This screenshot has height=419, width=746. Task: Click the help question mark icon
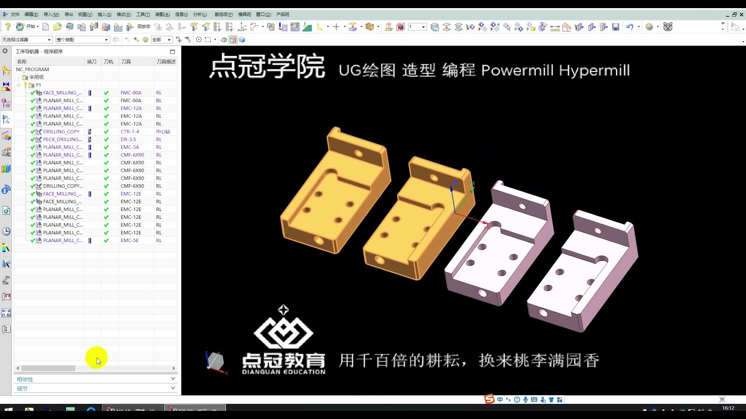coord(8,27)
